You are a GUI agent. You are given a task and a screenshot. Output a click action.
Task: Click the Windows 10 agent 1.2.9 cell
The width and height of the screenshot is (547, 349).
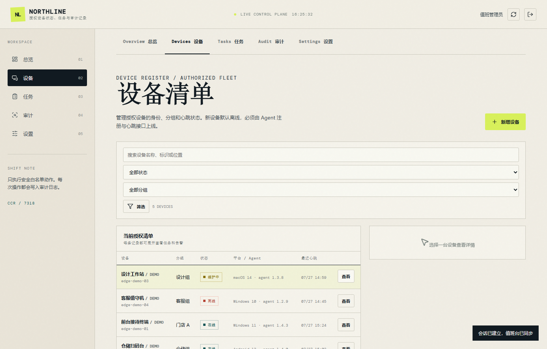(261, 302)
